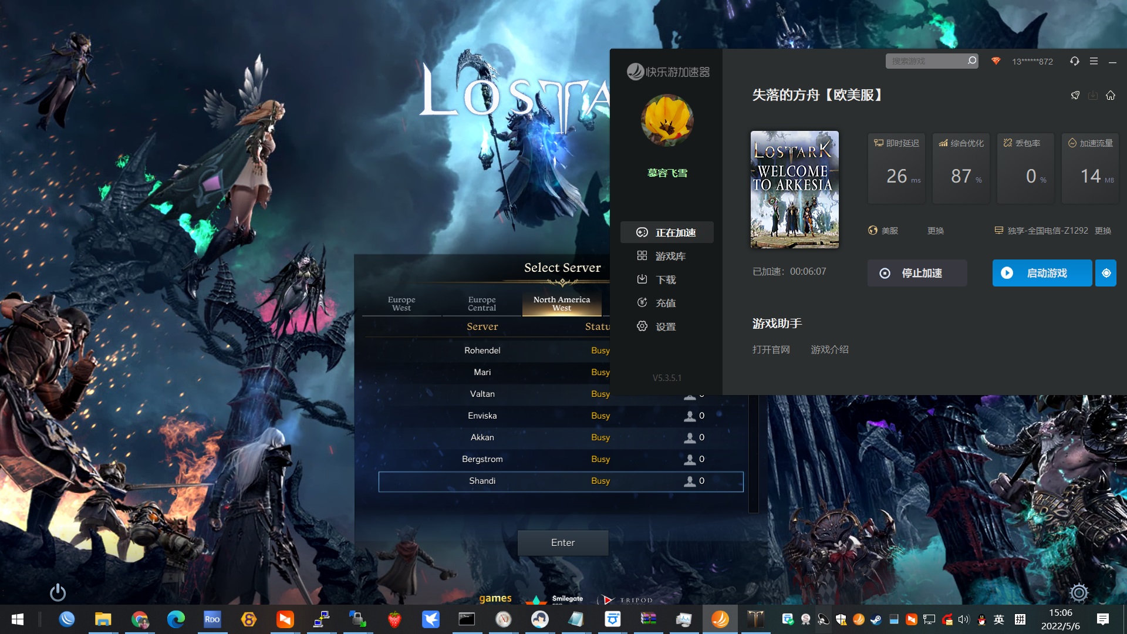Open Windows Start menu
The image size is (1127, 634).
[18, 619]
